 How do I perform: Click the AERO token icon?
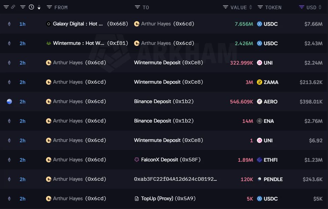point(259,101)
